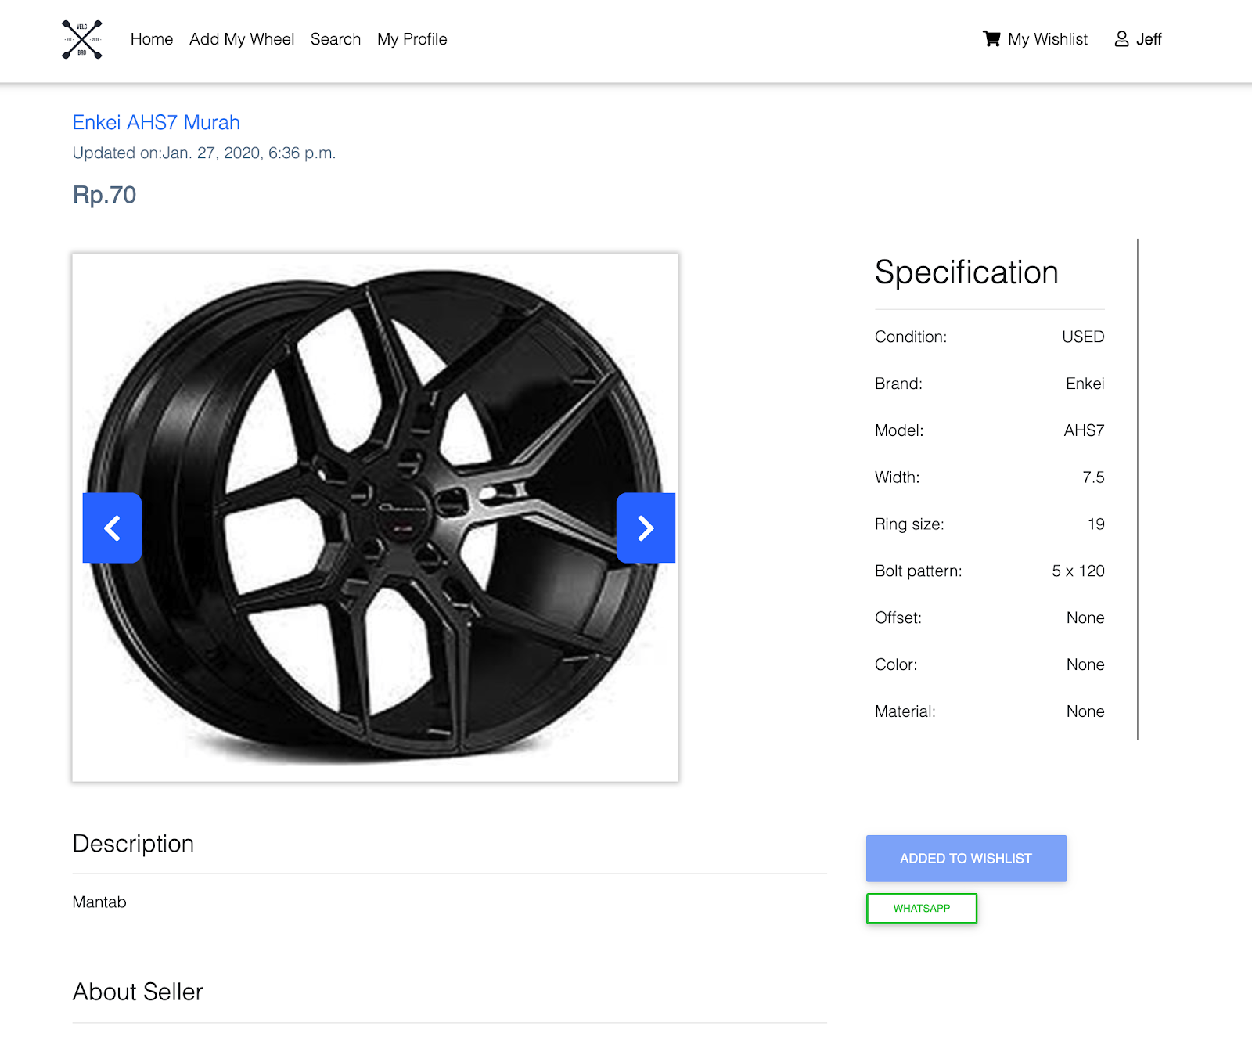Image resolution: width=1252 pixels, height=1048 pixels.
Task: Contact the seller via WhatsApp button
Action: 922,908
